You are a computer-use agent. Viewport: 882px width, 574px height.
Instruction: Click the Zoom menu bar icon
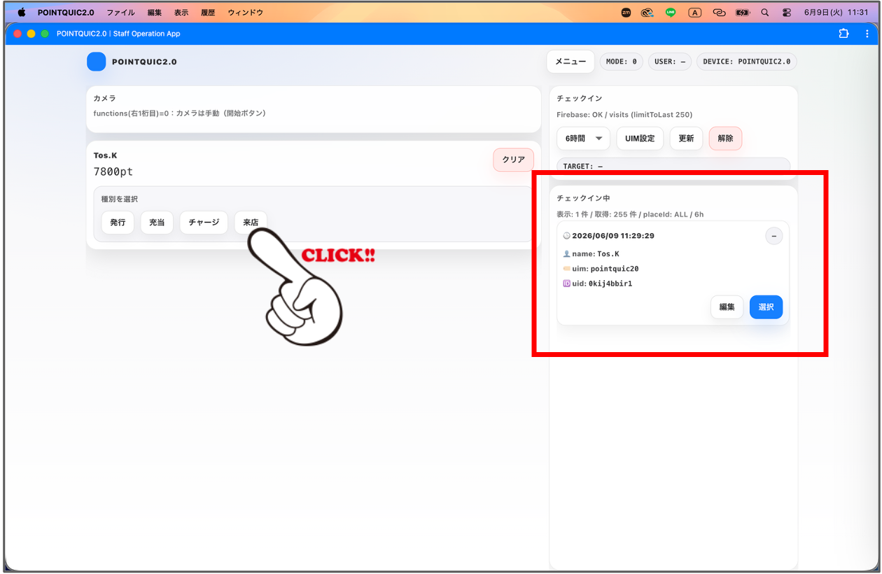626,13
